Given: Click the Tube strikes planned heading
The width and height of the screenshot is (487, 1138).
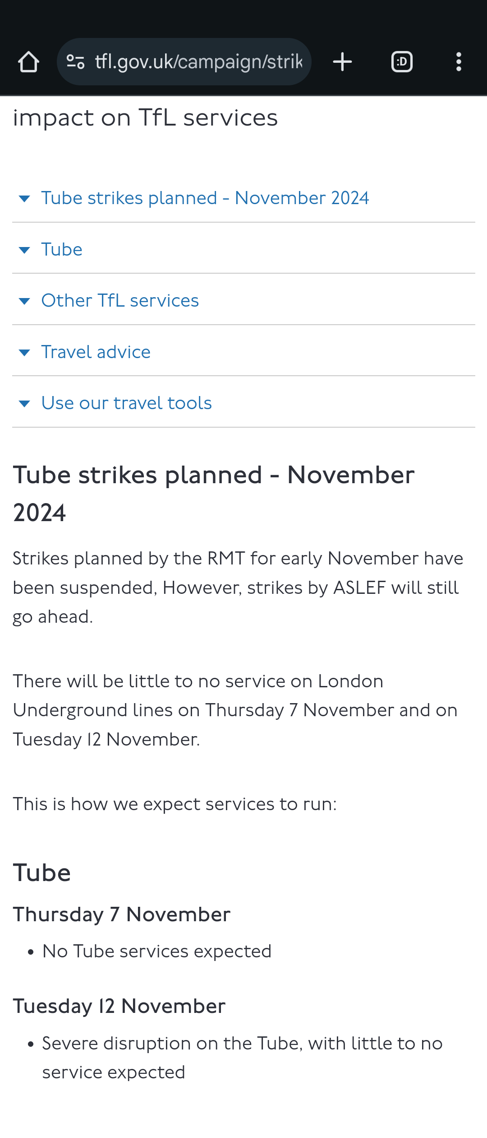Looking at the screenshot, I should pyautogui.click(x=214, y=494).
